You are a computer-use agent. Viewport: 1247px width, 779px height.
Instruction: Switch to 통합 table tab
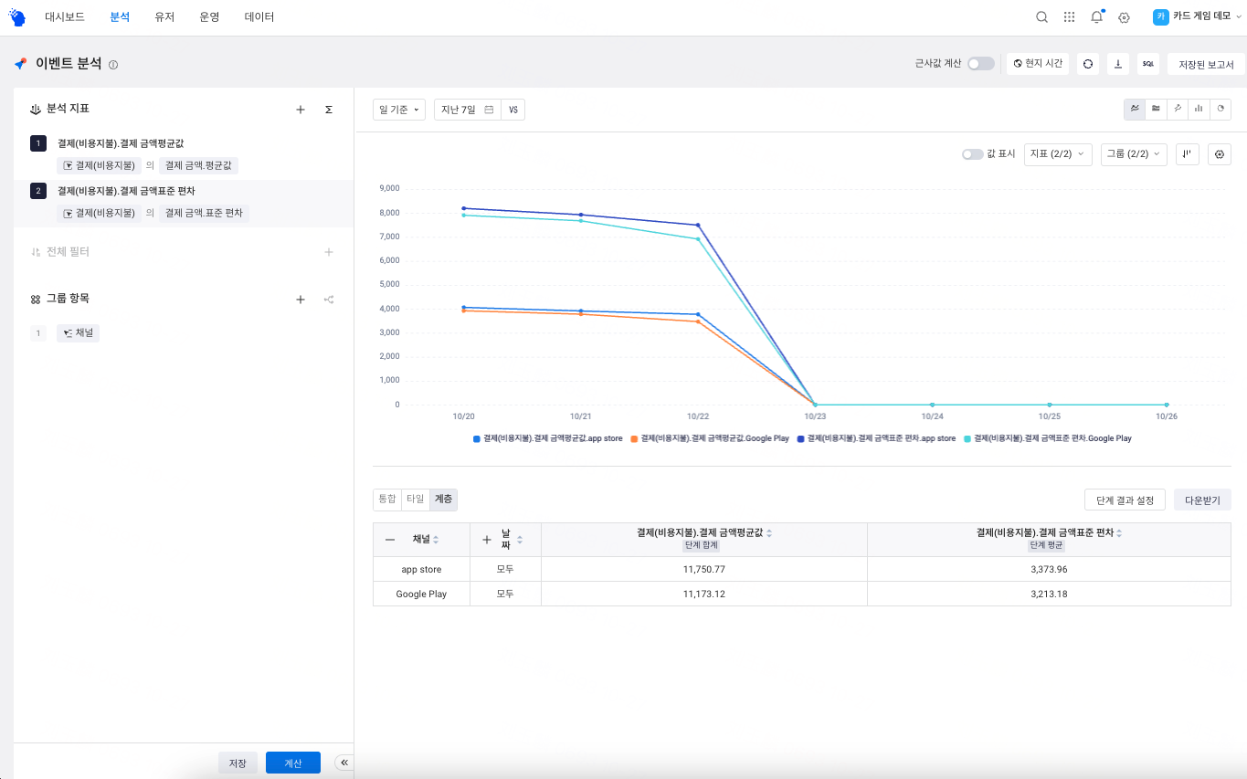tap(387, 500)
